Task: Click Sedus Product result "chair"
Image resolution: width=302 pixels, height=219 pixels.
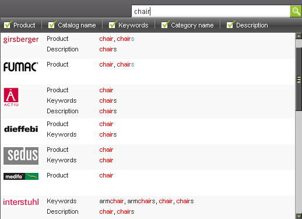Action: click(106, 150)
